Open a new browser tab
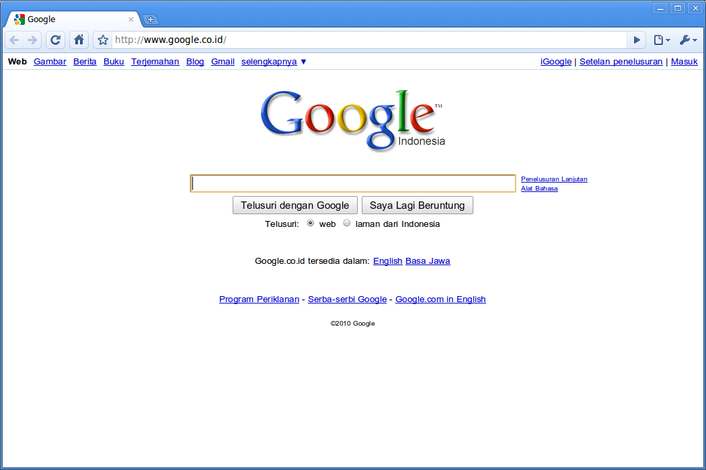The image size is (706, 470). [x=151, y=19]
